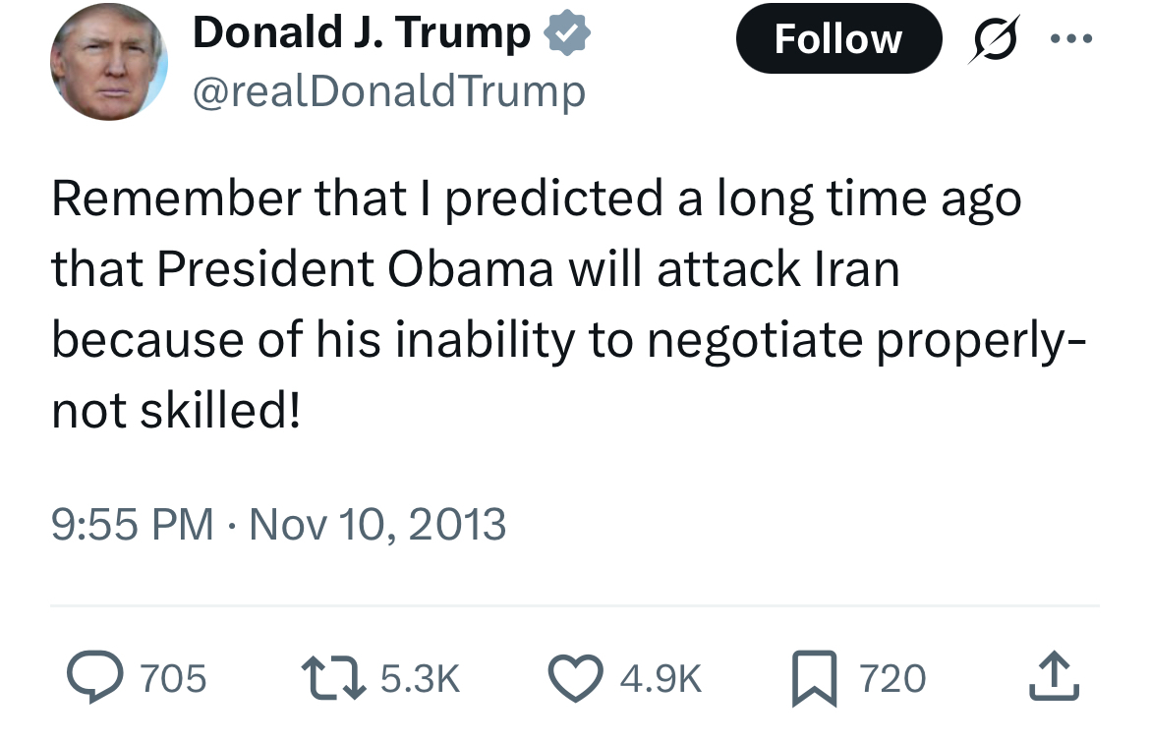
Task: Click the words "not skilled!" in tweet
Action: click(176, 410)
